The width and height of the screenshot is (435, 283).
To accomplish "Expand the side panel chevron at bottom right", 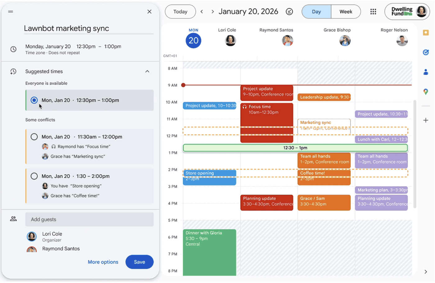I will click(x=426, y=272).
